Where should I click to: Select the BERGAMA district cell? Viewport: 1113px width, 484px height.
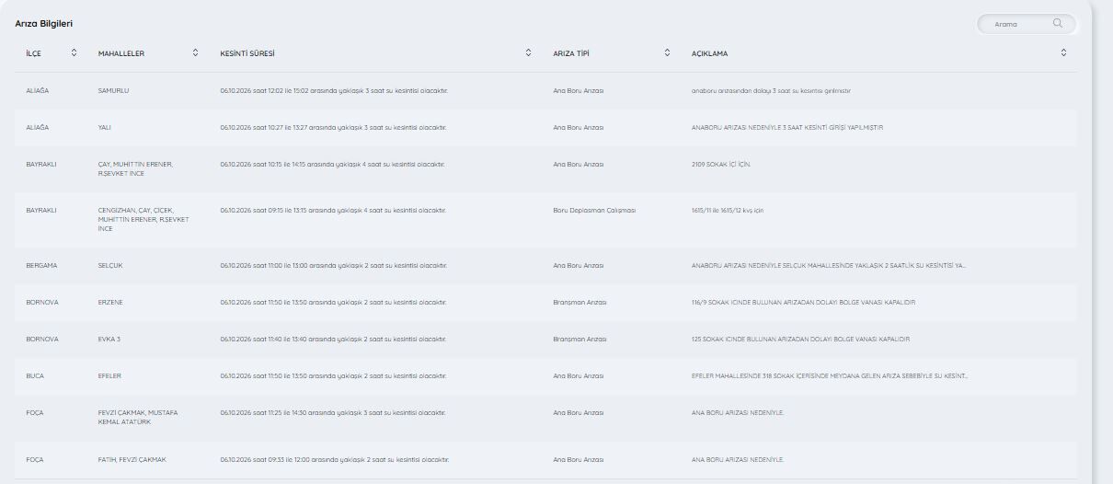(x=42, y=266)
